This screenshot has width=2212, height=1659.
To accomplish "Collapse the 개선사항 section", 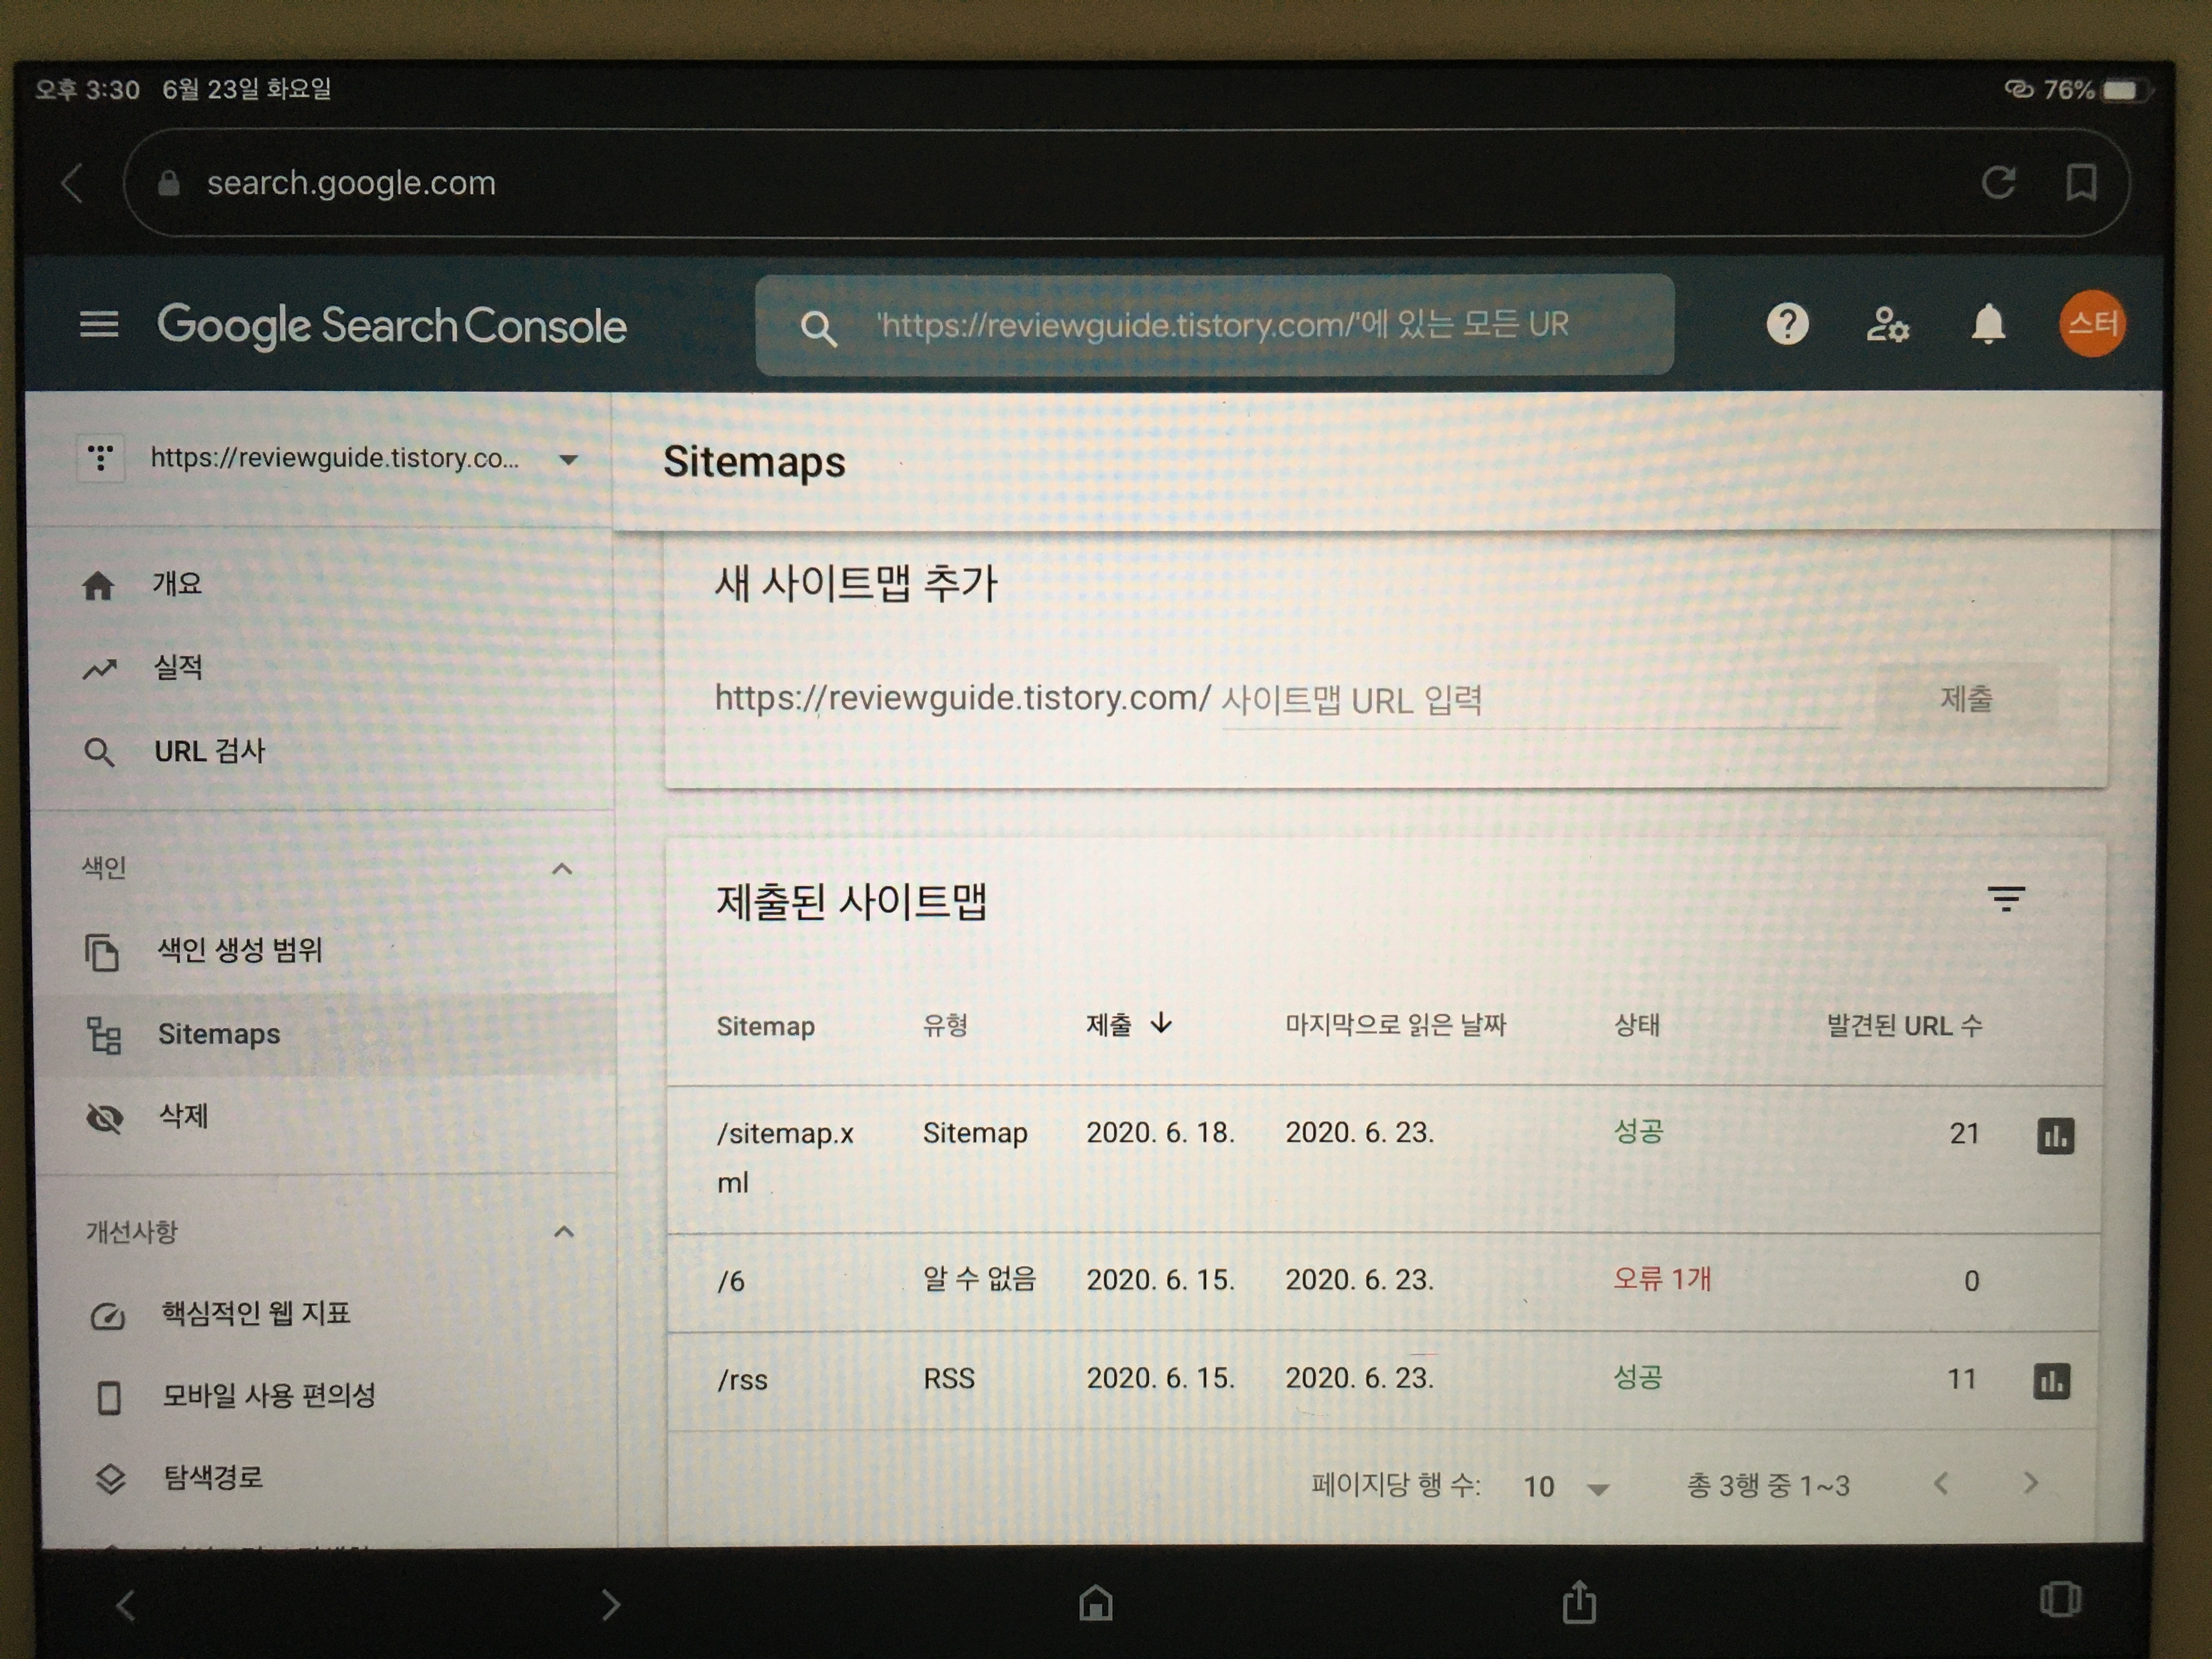I will pos(564,1231).
